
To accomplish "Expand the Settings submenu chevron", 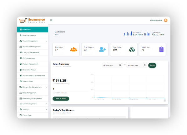I will click(46, 109).
